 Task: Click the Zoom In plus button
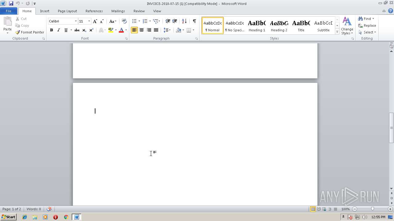pos(390,209)
